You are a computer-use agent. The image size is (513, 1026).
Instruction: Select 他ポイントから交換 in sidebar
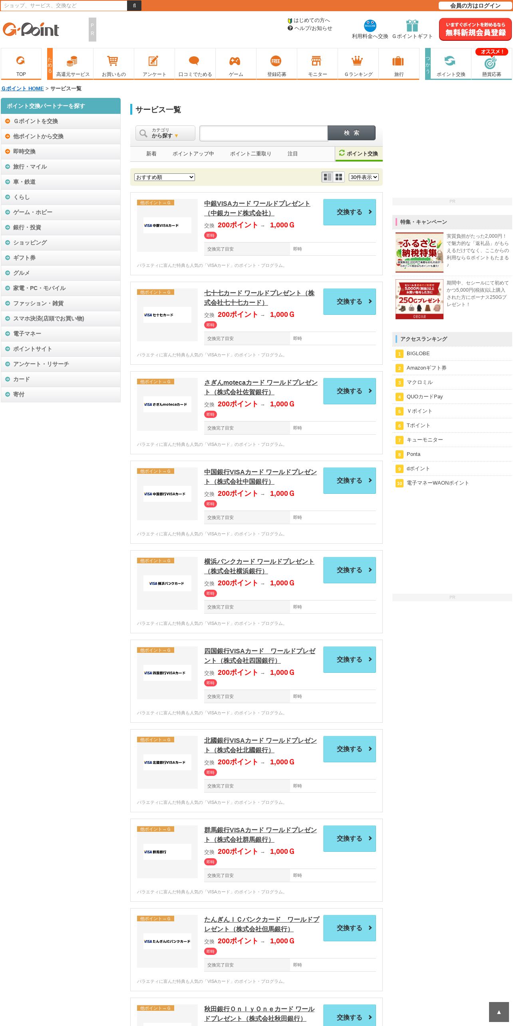(x=61, y=137)
